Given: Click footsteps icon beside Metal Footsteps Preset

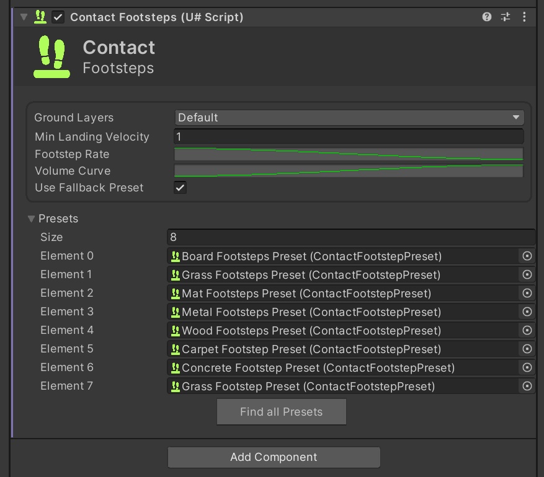Looking at the screenshot, I should pos(176,312).
